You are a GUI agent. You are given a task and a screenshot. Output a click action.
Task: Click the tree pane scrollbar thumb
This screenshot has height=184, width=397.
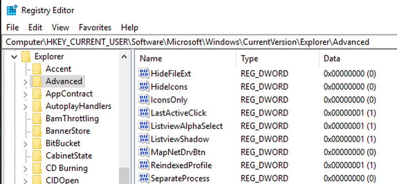[x=124, y=176]
